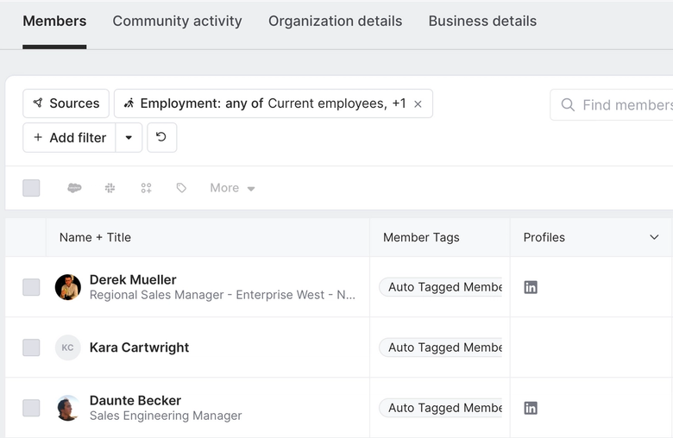The width and height of the screenshot is (673, 438).
Task: Open Daunte Becker's LinkedIn profile icon
Action: [x=531, y=408]
